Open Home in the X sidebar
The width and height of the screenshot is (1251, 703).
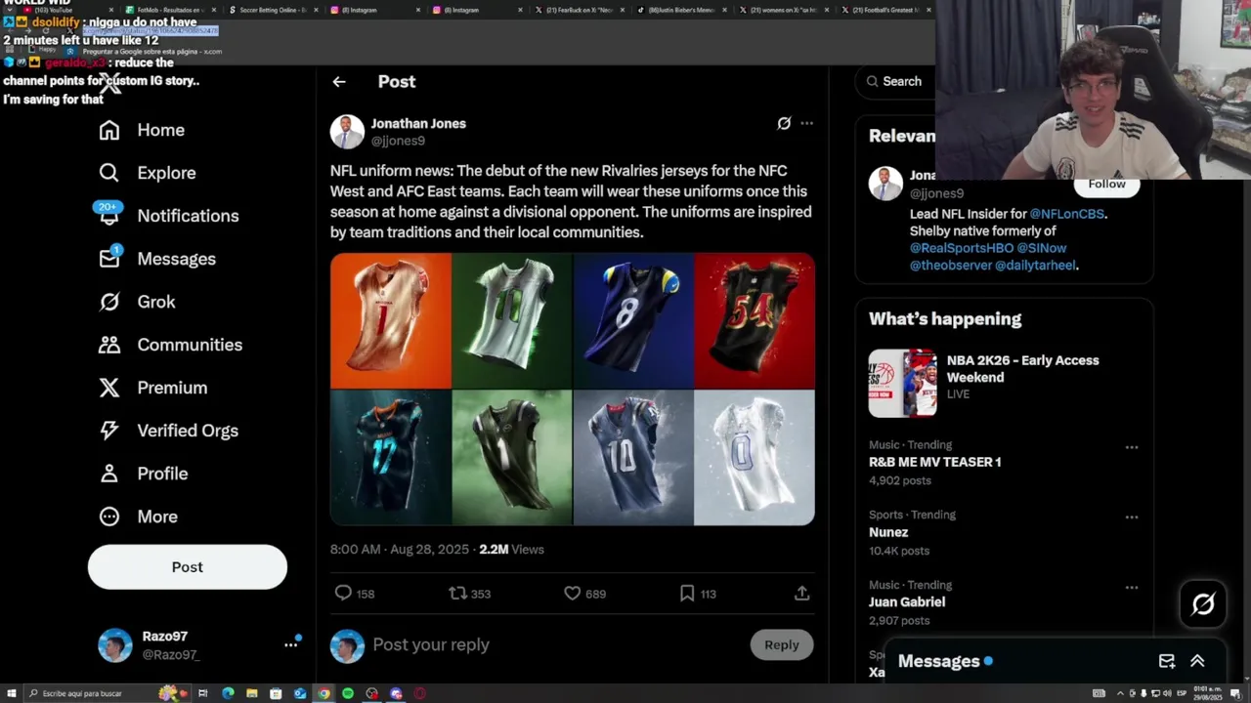(x=142, y=130)
